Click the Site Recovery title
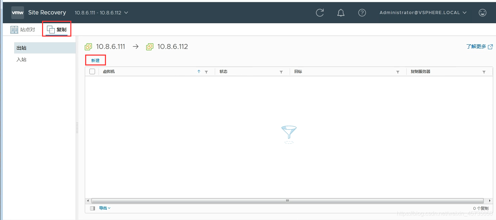The height and width of the screenshot is (220, 496). [47, 12]
